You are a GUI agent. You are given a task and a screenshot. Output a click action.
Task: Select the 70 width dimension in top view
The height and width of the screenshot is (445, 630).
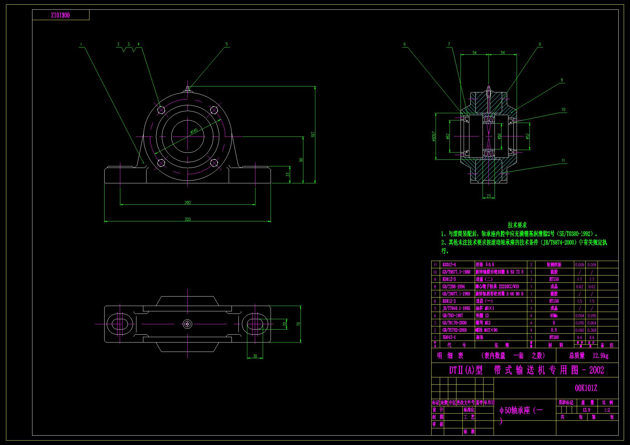[298, 324]
